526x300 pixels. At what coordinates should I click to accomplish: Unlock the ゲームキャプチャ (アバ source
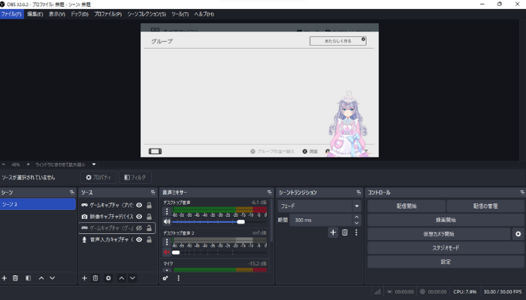(150, 205)
